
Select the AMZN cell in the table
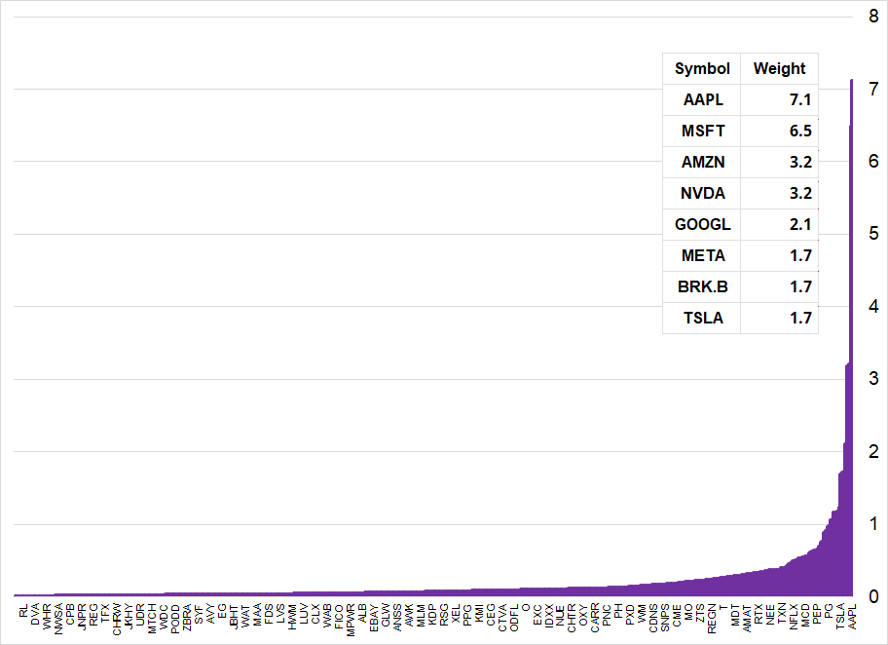[702, 162]
